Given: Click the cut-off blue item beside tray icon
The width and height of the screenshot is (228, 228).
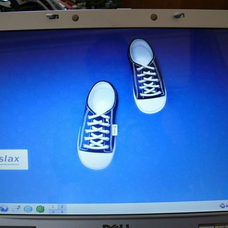Looking at the screenshot, I should (x=227, y=206).
